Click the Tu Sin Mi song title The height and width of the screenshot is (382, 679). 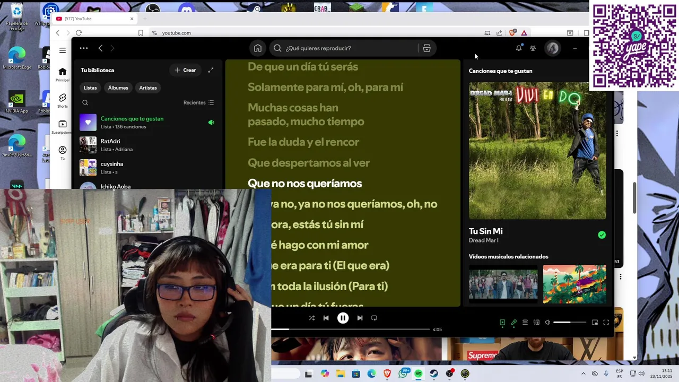[x=485, y=231]
